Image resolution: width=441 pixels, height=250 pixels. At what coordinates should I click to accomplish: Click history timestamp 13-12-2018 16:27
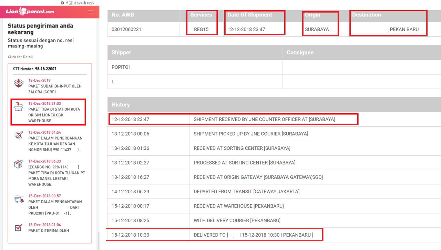[x=130, y=177]
